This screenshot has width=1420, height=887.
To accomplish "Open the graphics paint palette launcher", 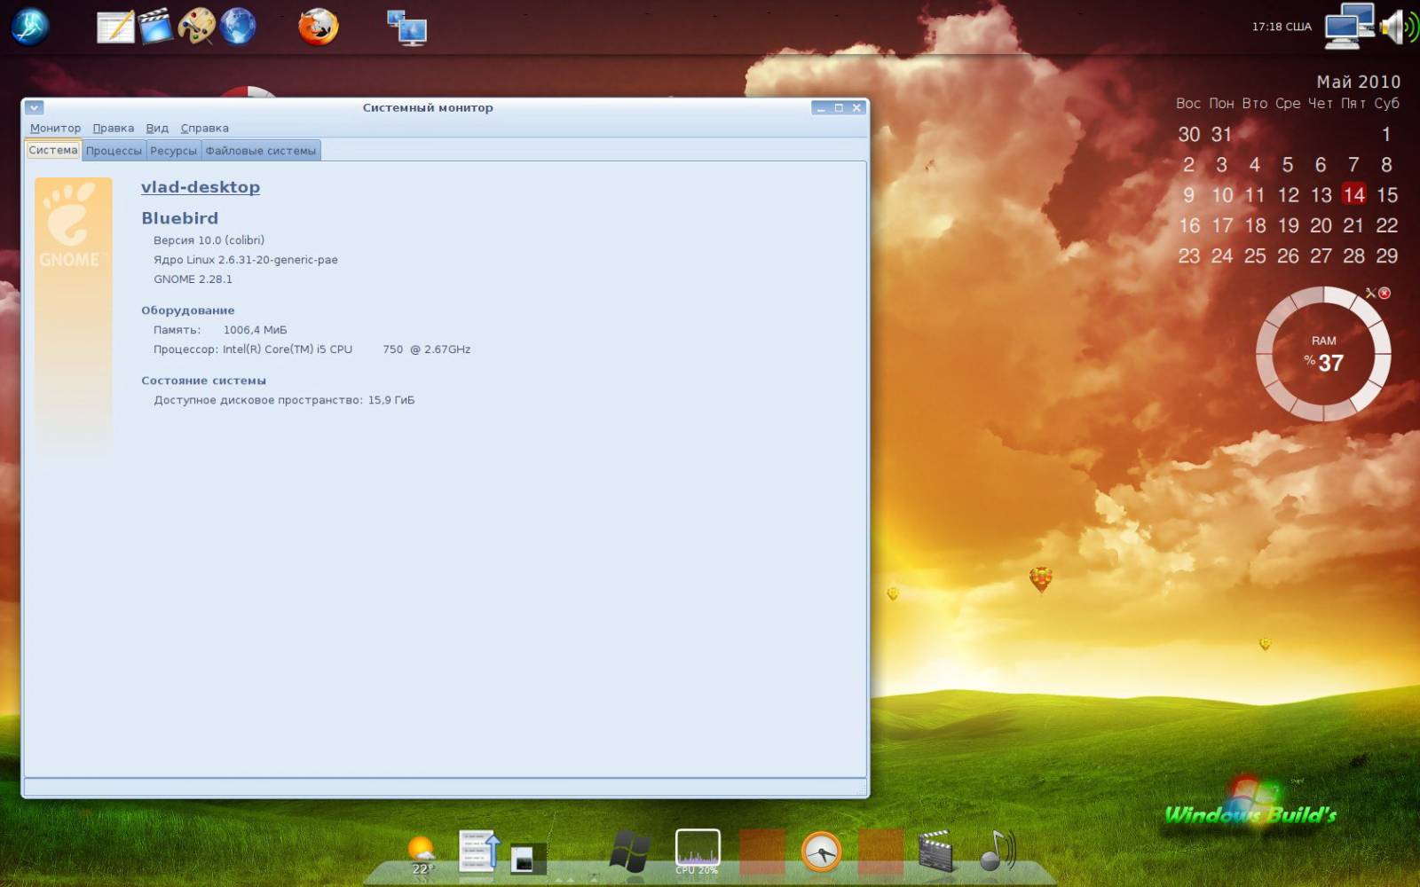I will coord(196,26).
